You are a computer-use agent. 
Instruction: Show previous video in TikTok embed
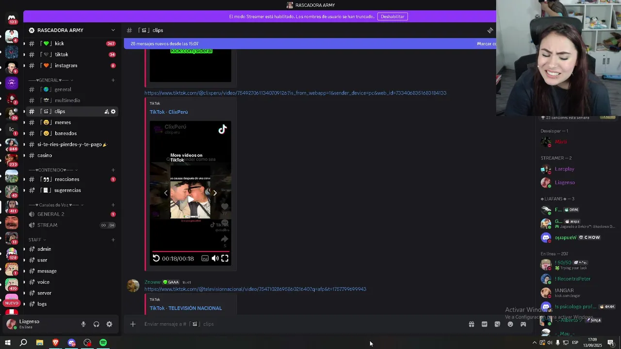[165, 193]
